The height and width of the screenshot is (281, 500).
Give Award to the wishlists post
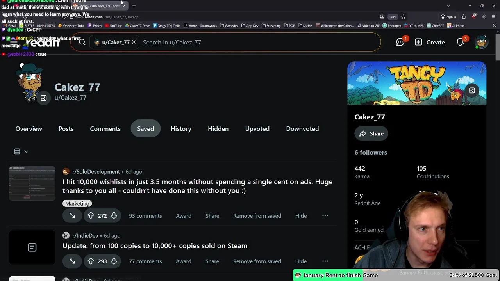click(184, 216)
